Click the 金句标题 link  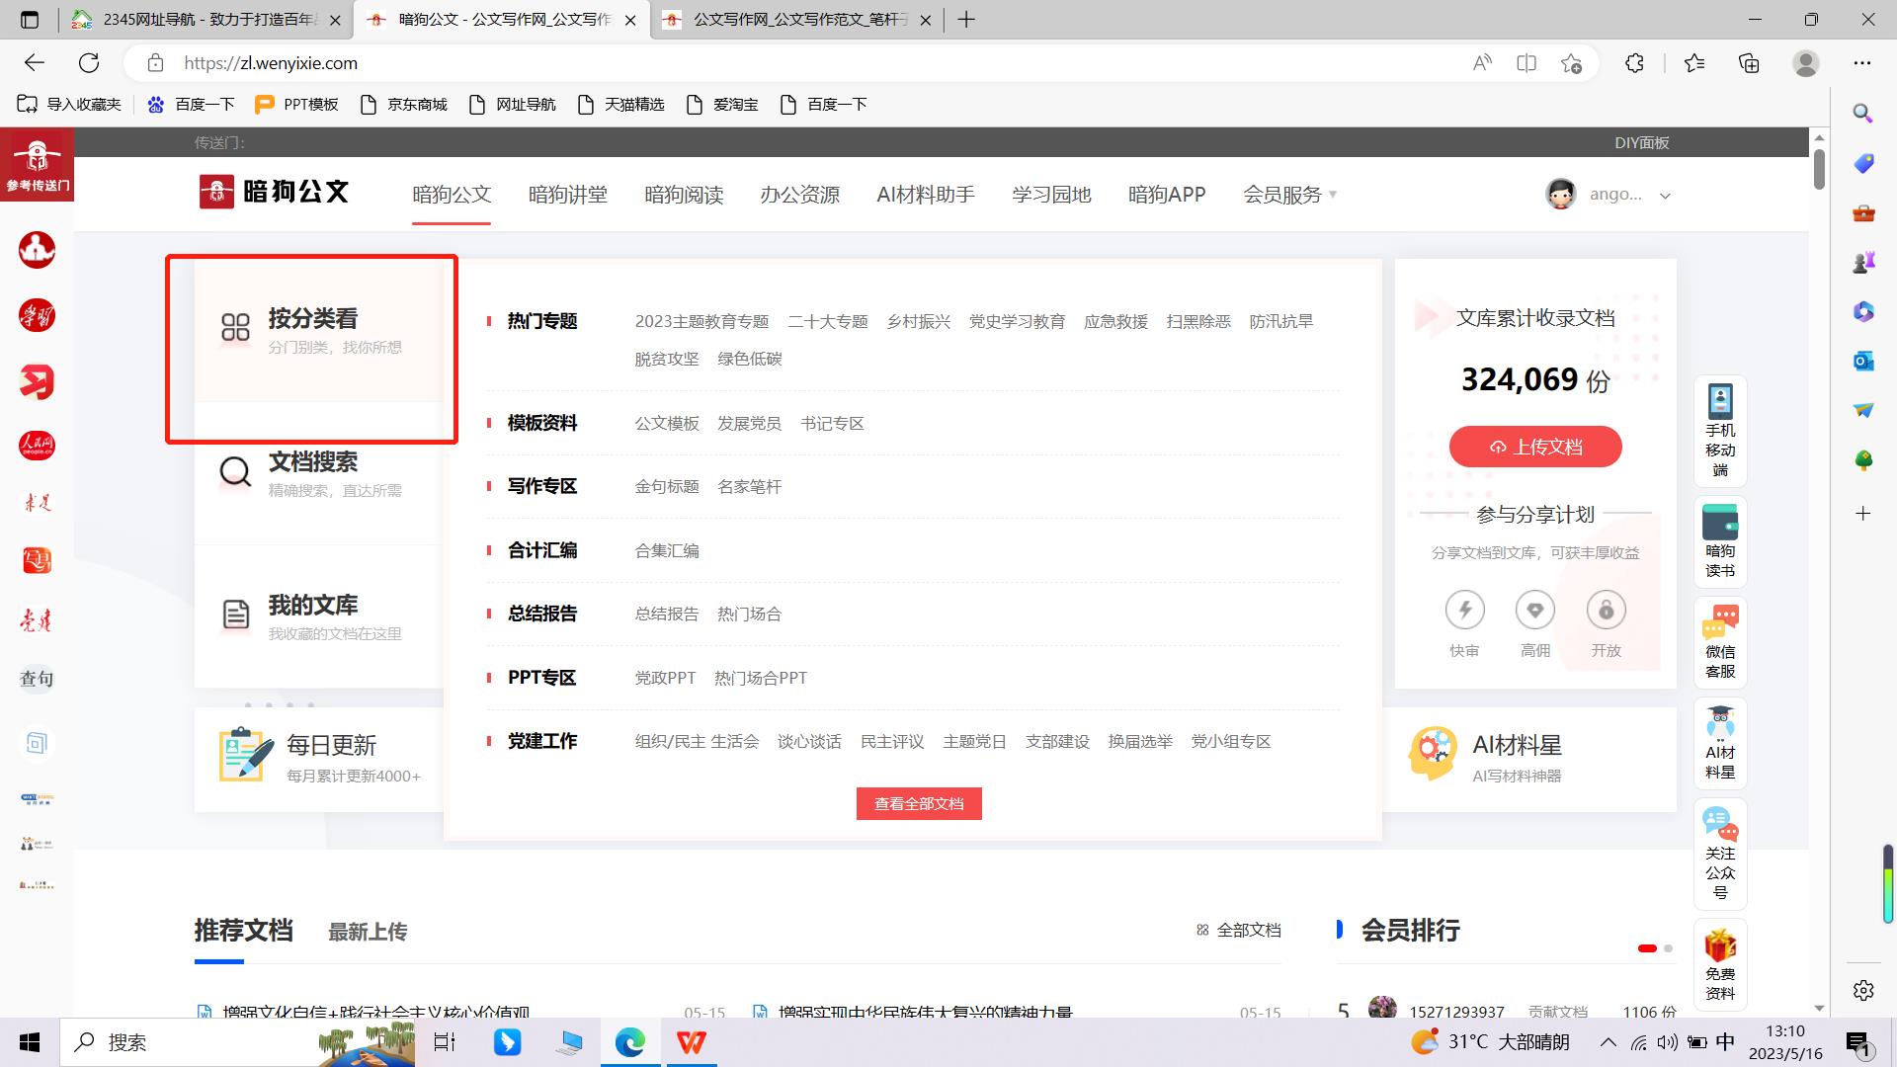pyautogui.click(x=667, y=487)
